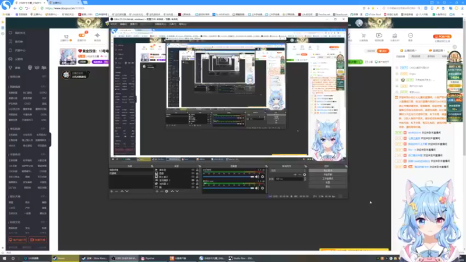
Task: Switch to the second browser tab
Action: pyautogui.click(x=64, y=2)
